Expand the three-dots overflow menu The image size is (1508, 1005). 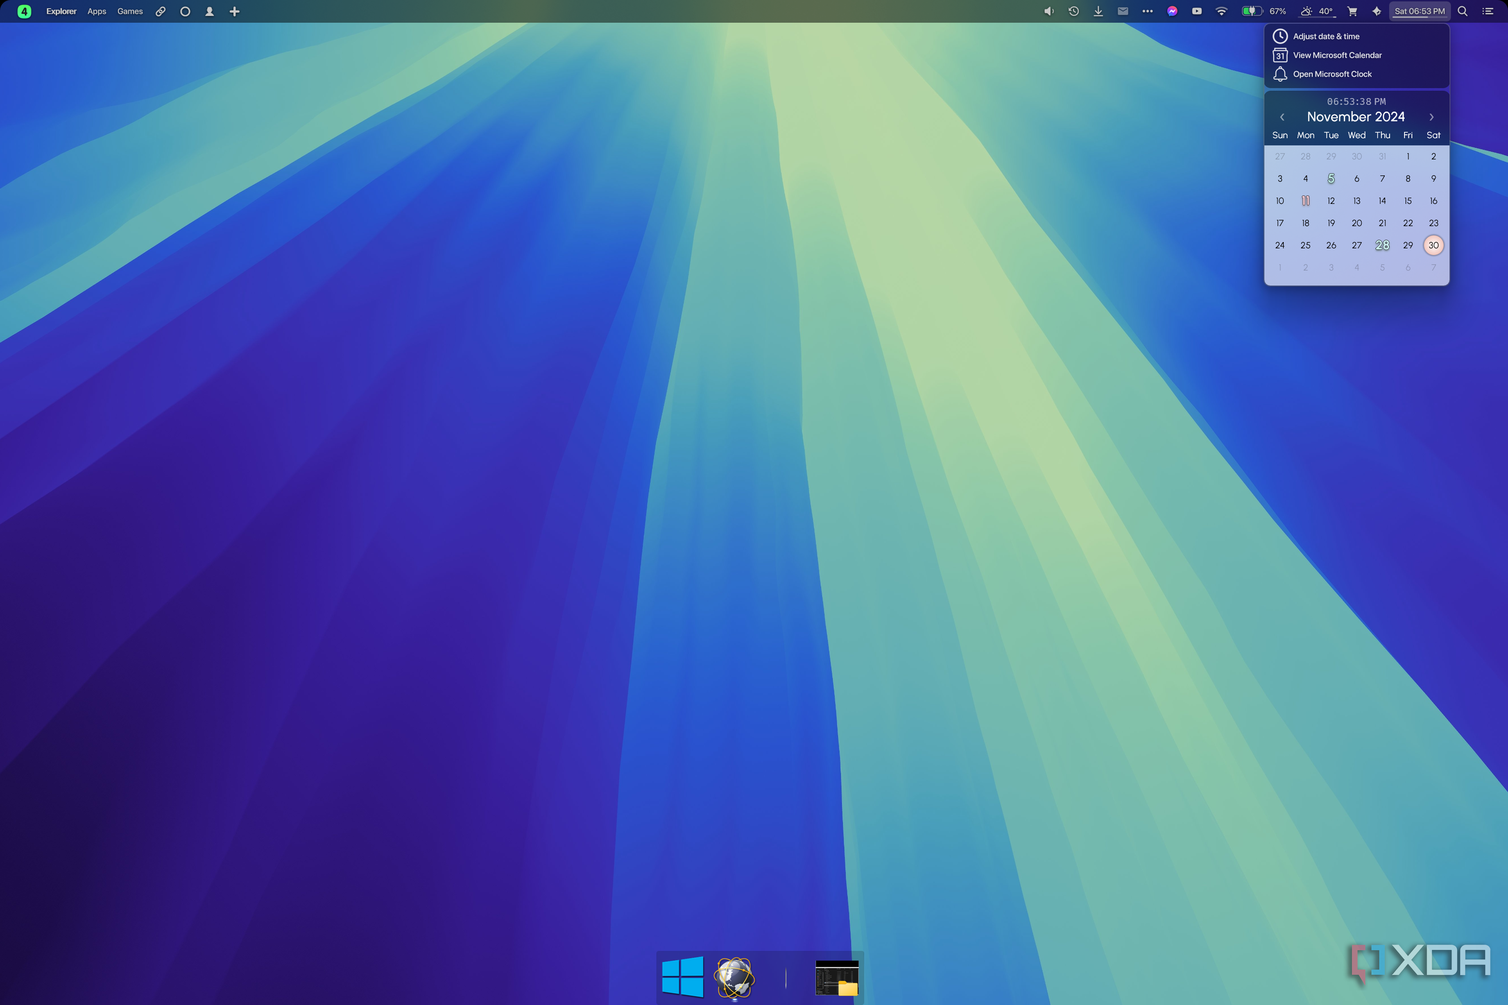click(1147, 11)
